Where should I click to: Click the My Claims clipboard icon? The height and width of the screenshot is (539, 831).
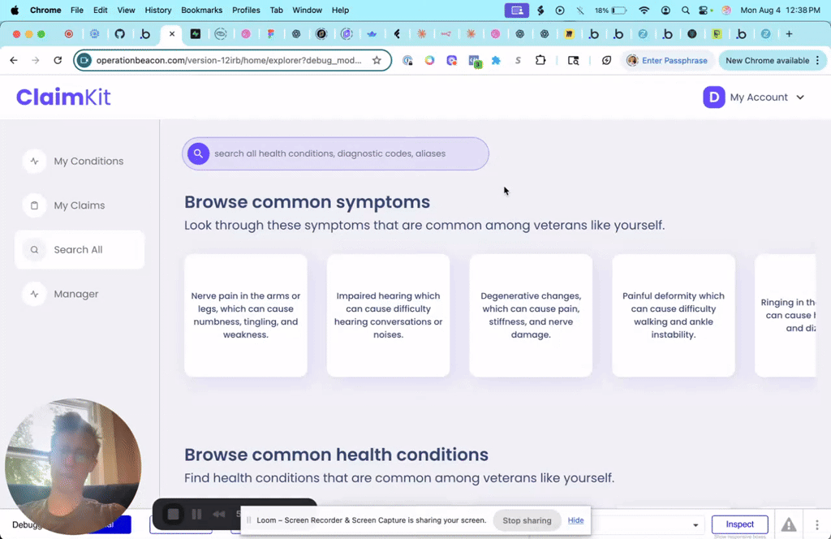coord(34,205)
